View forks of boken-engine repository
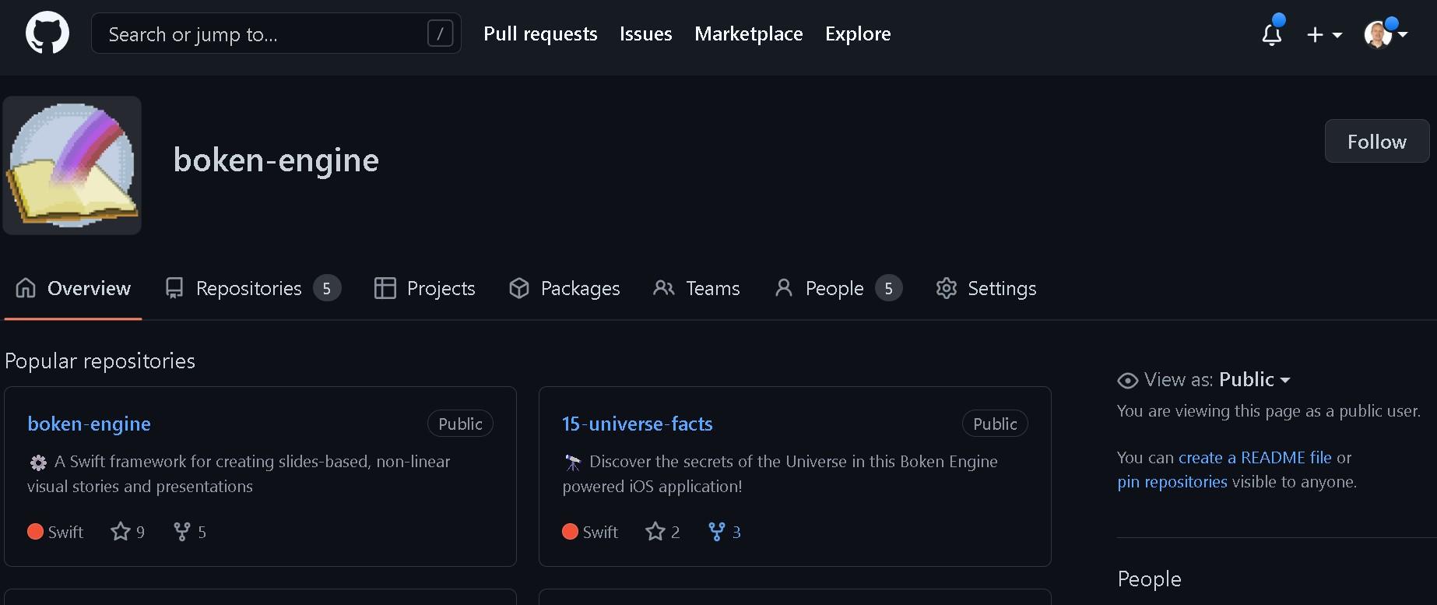The height and width of the screenshot is (605, 1437). pyautogui.click(x=190, y=532)
